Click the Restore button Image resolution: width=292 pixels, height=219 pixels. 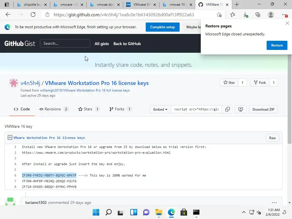coord(277,45)
